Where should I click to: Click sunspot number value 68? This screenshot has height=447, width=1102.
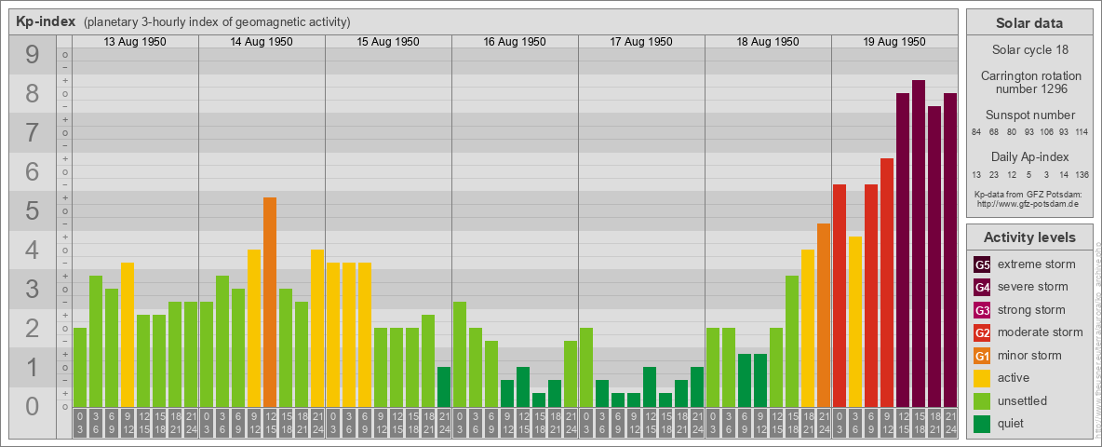point(994,132)
